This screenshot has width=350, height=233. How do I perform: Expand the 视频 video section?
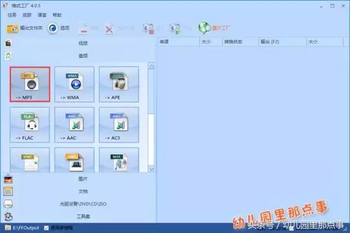(83, 43)
